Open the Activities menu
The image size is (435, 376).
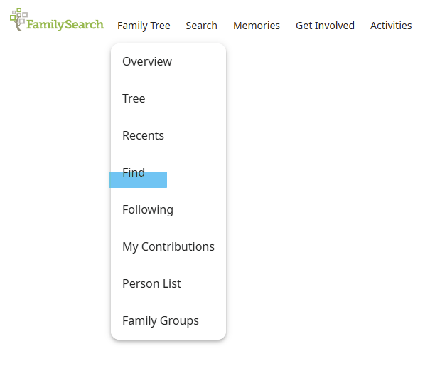(391, 26)
